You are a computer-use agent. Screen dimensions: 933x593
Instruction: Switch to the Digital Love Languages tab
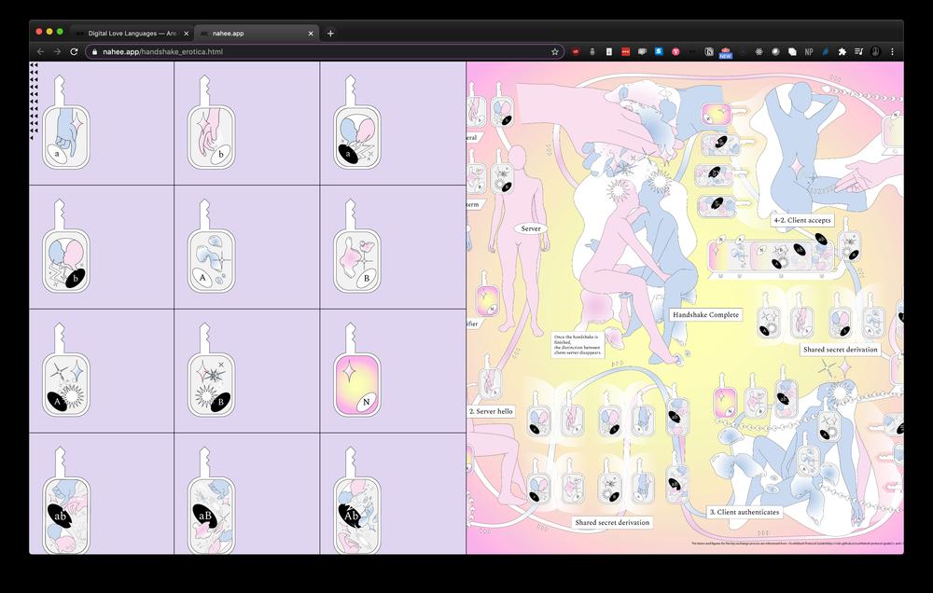click(x=132, y=34)
